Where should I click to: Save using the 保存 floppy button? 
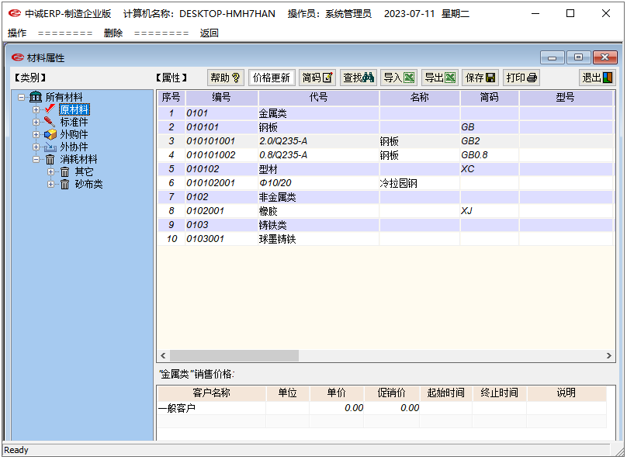(x=480, y=78)
